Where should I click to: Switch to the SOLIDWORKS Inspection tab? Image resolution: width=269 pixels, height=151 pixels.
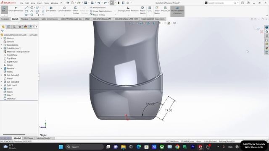click(153, 19)
